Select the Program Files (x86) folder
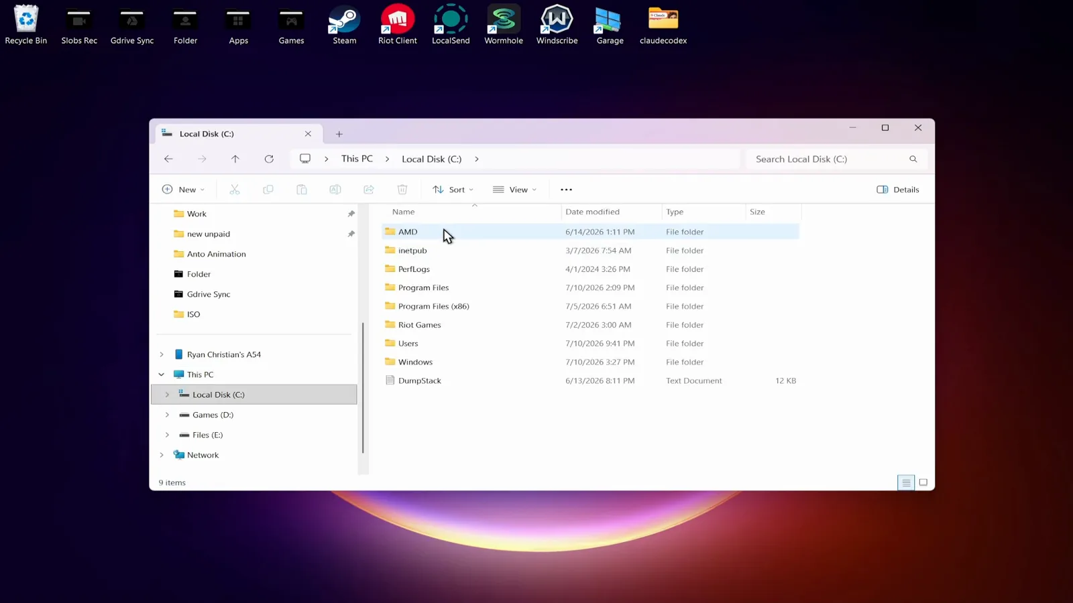Viewport: 1073px width, 603px height. coord(434,306)
